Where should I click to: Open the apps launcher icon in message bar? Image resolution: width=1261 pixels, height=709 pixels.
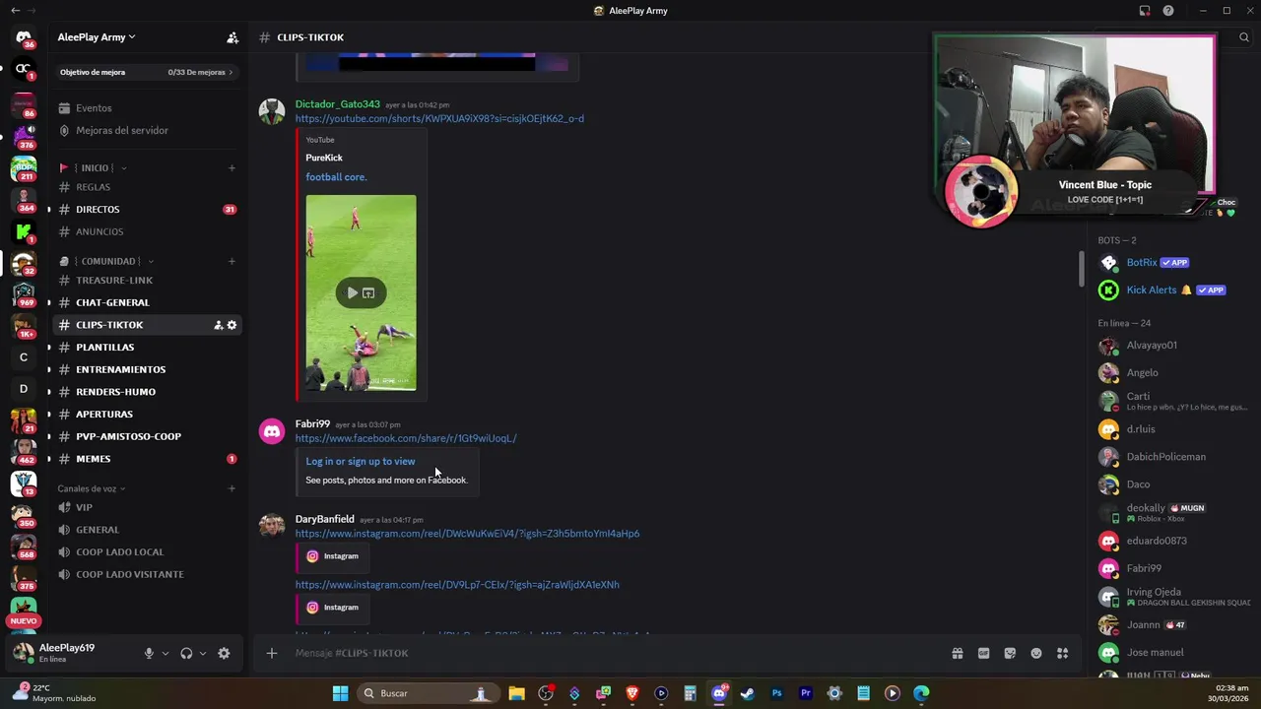click(x=1062, y=653)
